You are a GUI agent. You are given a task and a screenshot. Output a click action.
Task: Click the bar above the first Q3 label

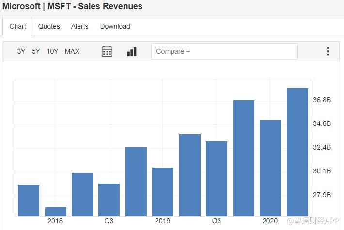109,199
